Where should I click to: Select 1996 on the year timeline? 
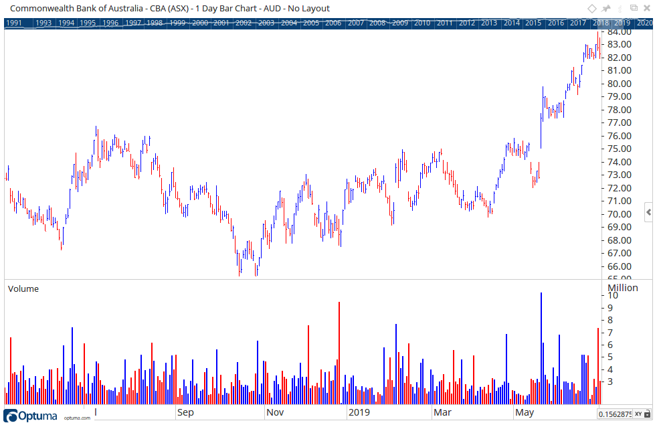tap(110, 23)
